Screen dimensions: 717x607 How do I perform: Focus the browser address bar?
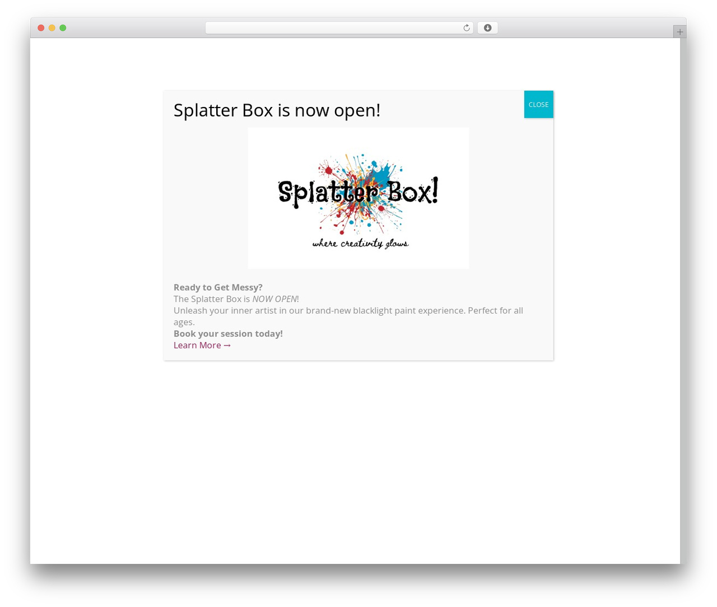pos(339,28)
